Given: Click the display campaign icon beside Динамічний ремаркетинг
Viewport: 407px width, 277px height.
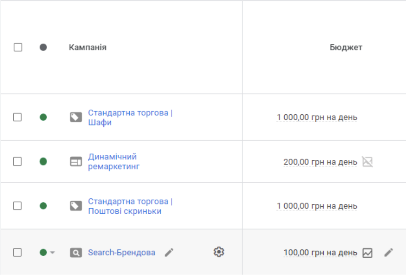Looking at the screenshot, I should (x=76, y=162).
